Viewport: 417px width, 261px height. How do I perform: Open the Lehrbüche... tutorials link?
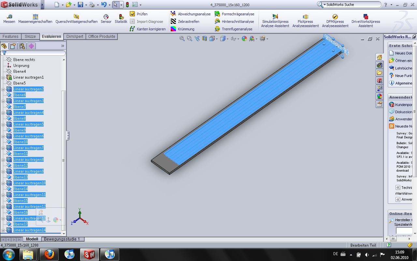pyautogui.click(x=401, y=68)
